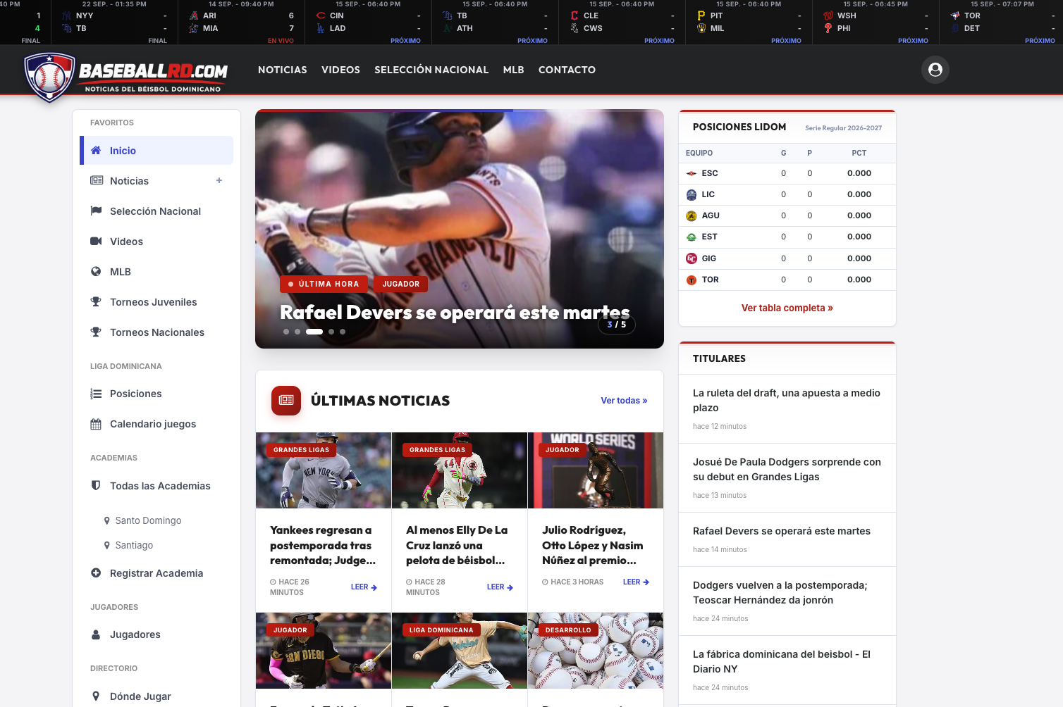Open Noticias in the top navigation
The height and width of the screenshot is (707, 1063).
click(283, 70)
